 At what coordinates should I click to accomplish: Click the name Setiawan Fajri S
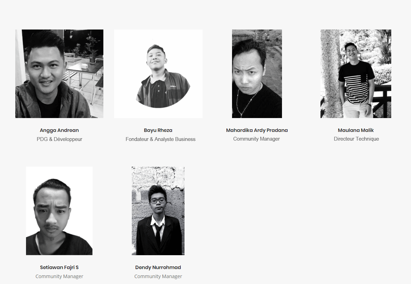click(59, 267)
